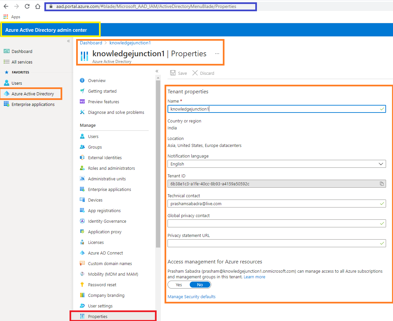
Task: Click inside the Global privacy contact field
Action: [277, 223]
